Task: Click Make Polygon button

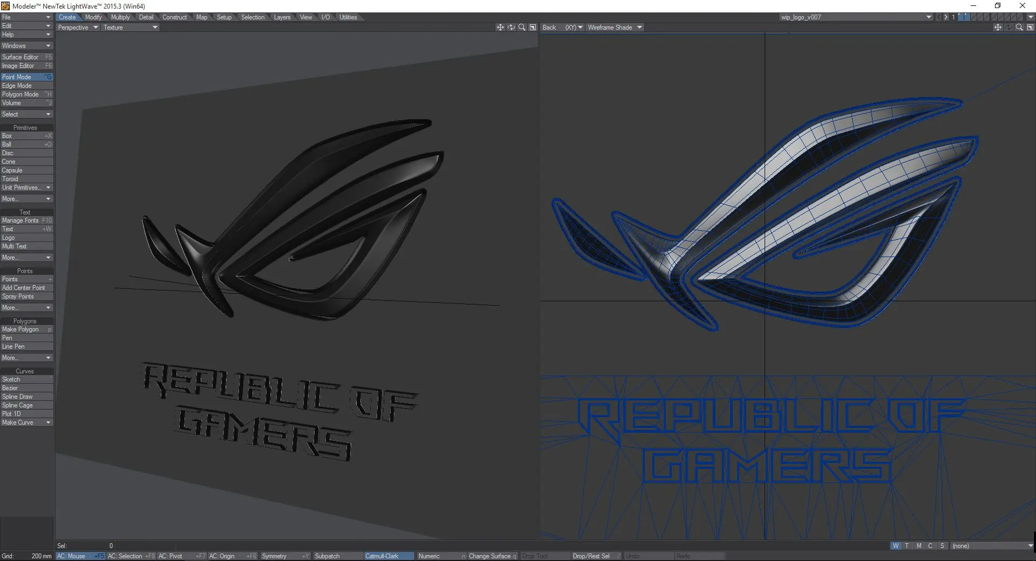Action: [26, 329]
